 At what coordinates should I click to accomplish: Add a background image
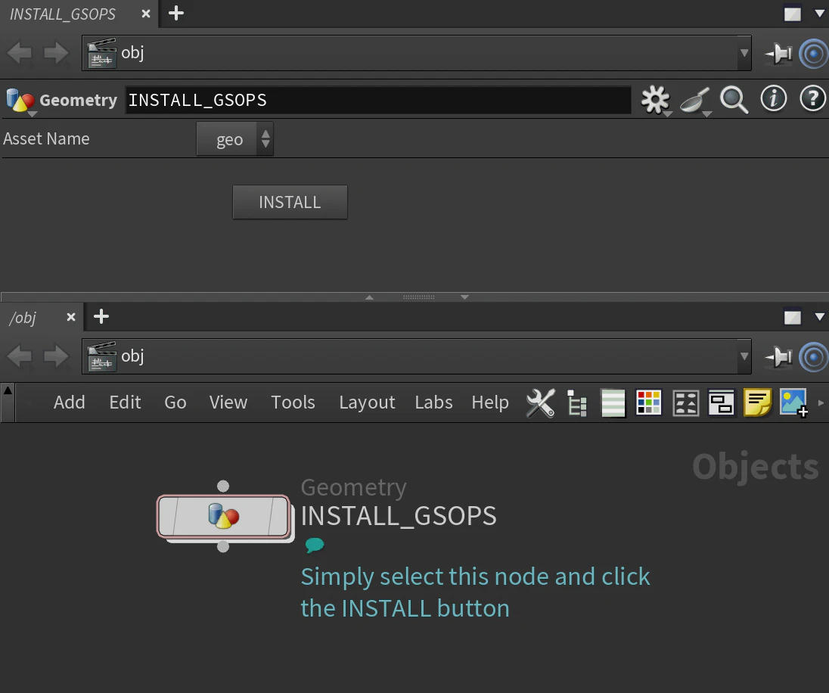793,403
